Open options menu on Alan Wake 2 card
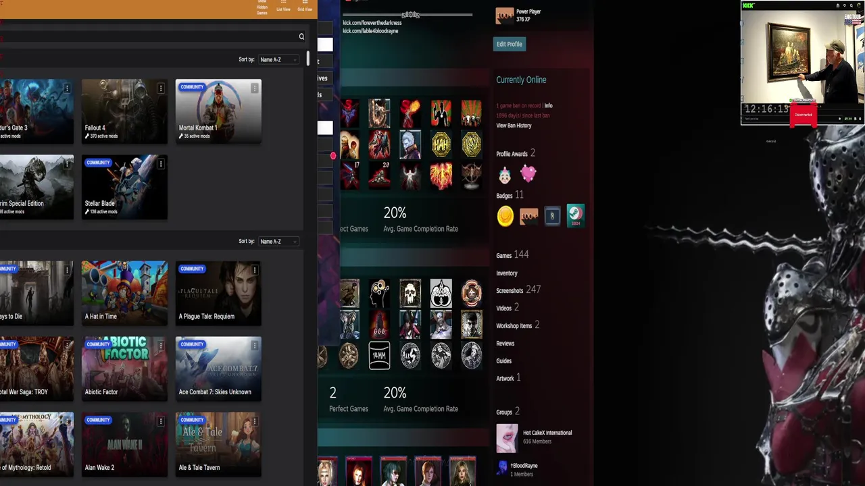Screen dimensions: 865x486 tap(160, 421)
